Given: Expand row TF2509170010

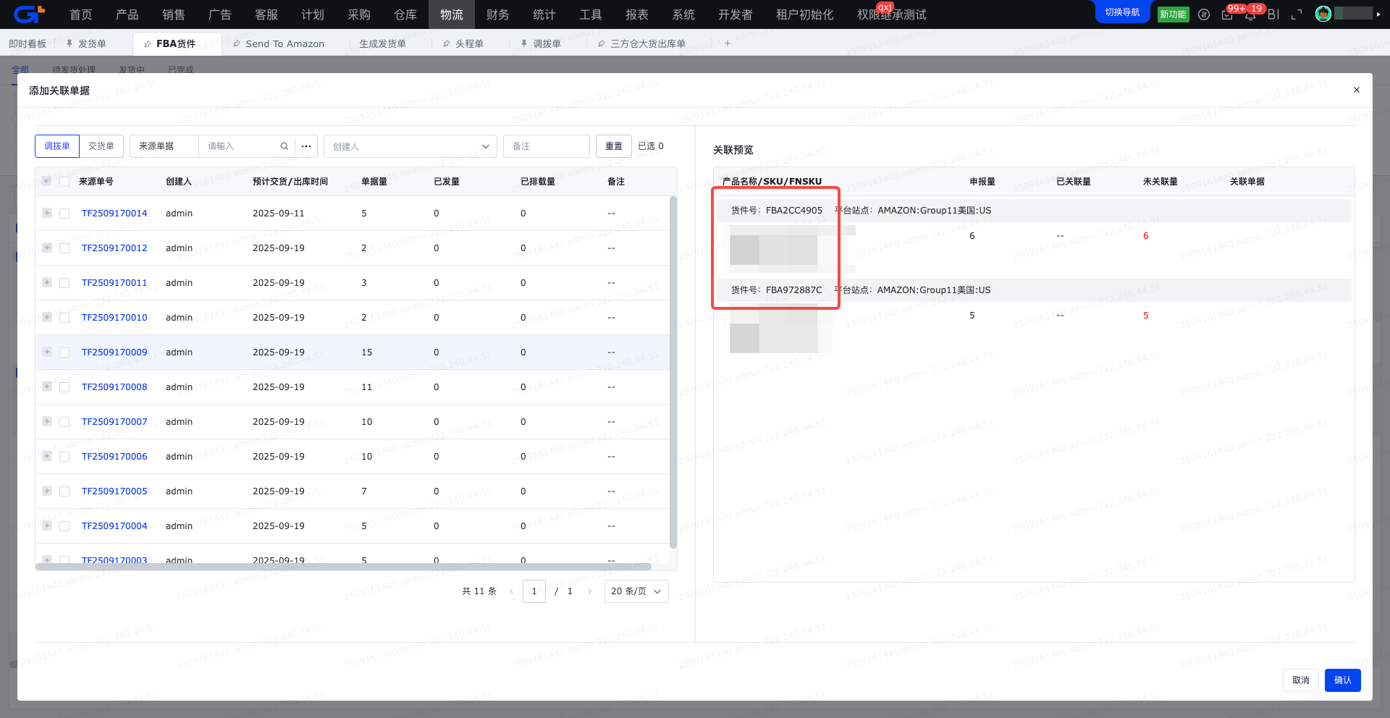Looking at the screenshot, I should tap(47, 317).
